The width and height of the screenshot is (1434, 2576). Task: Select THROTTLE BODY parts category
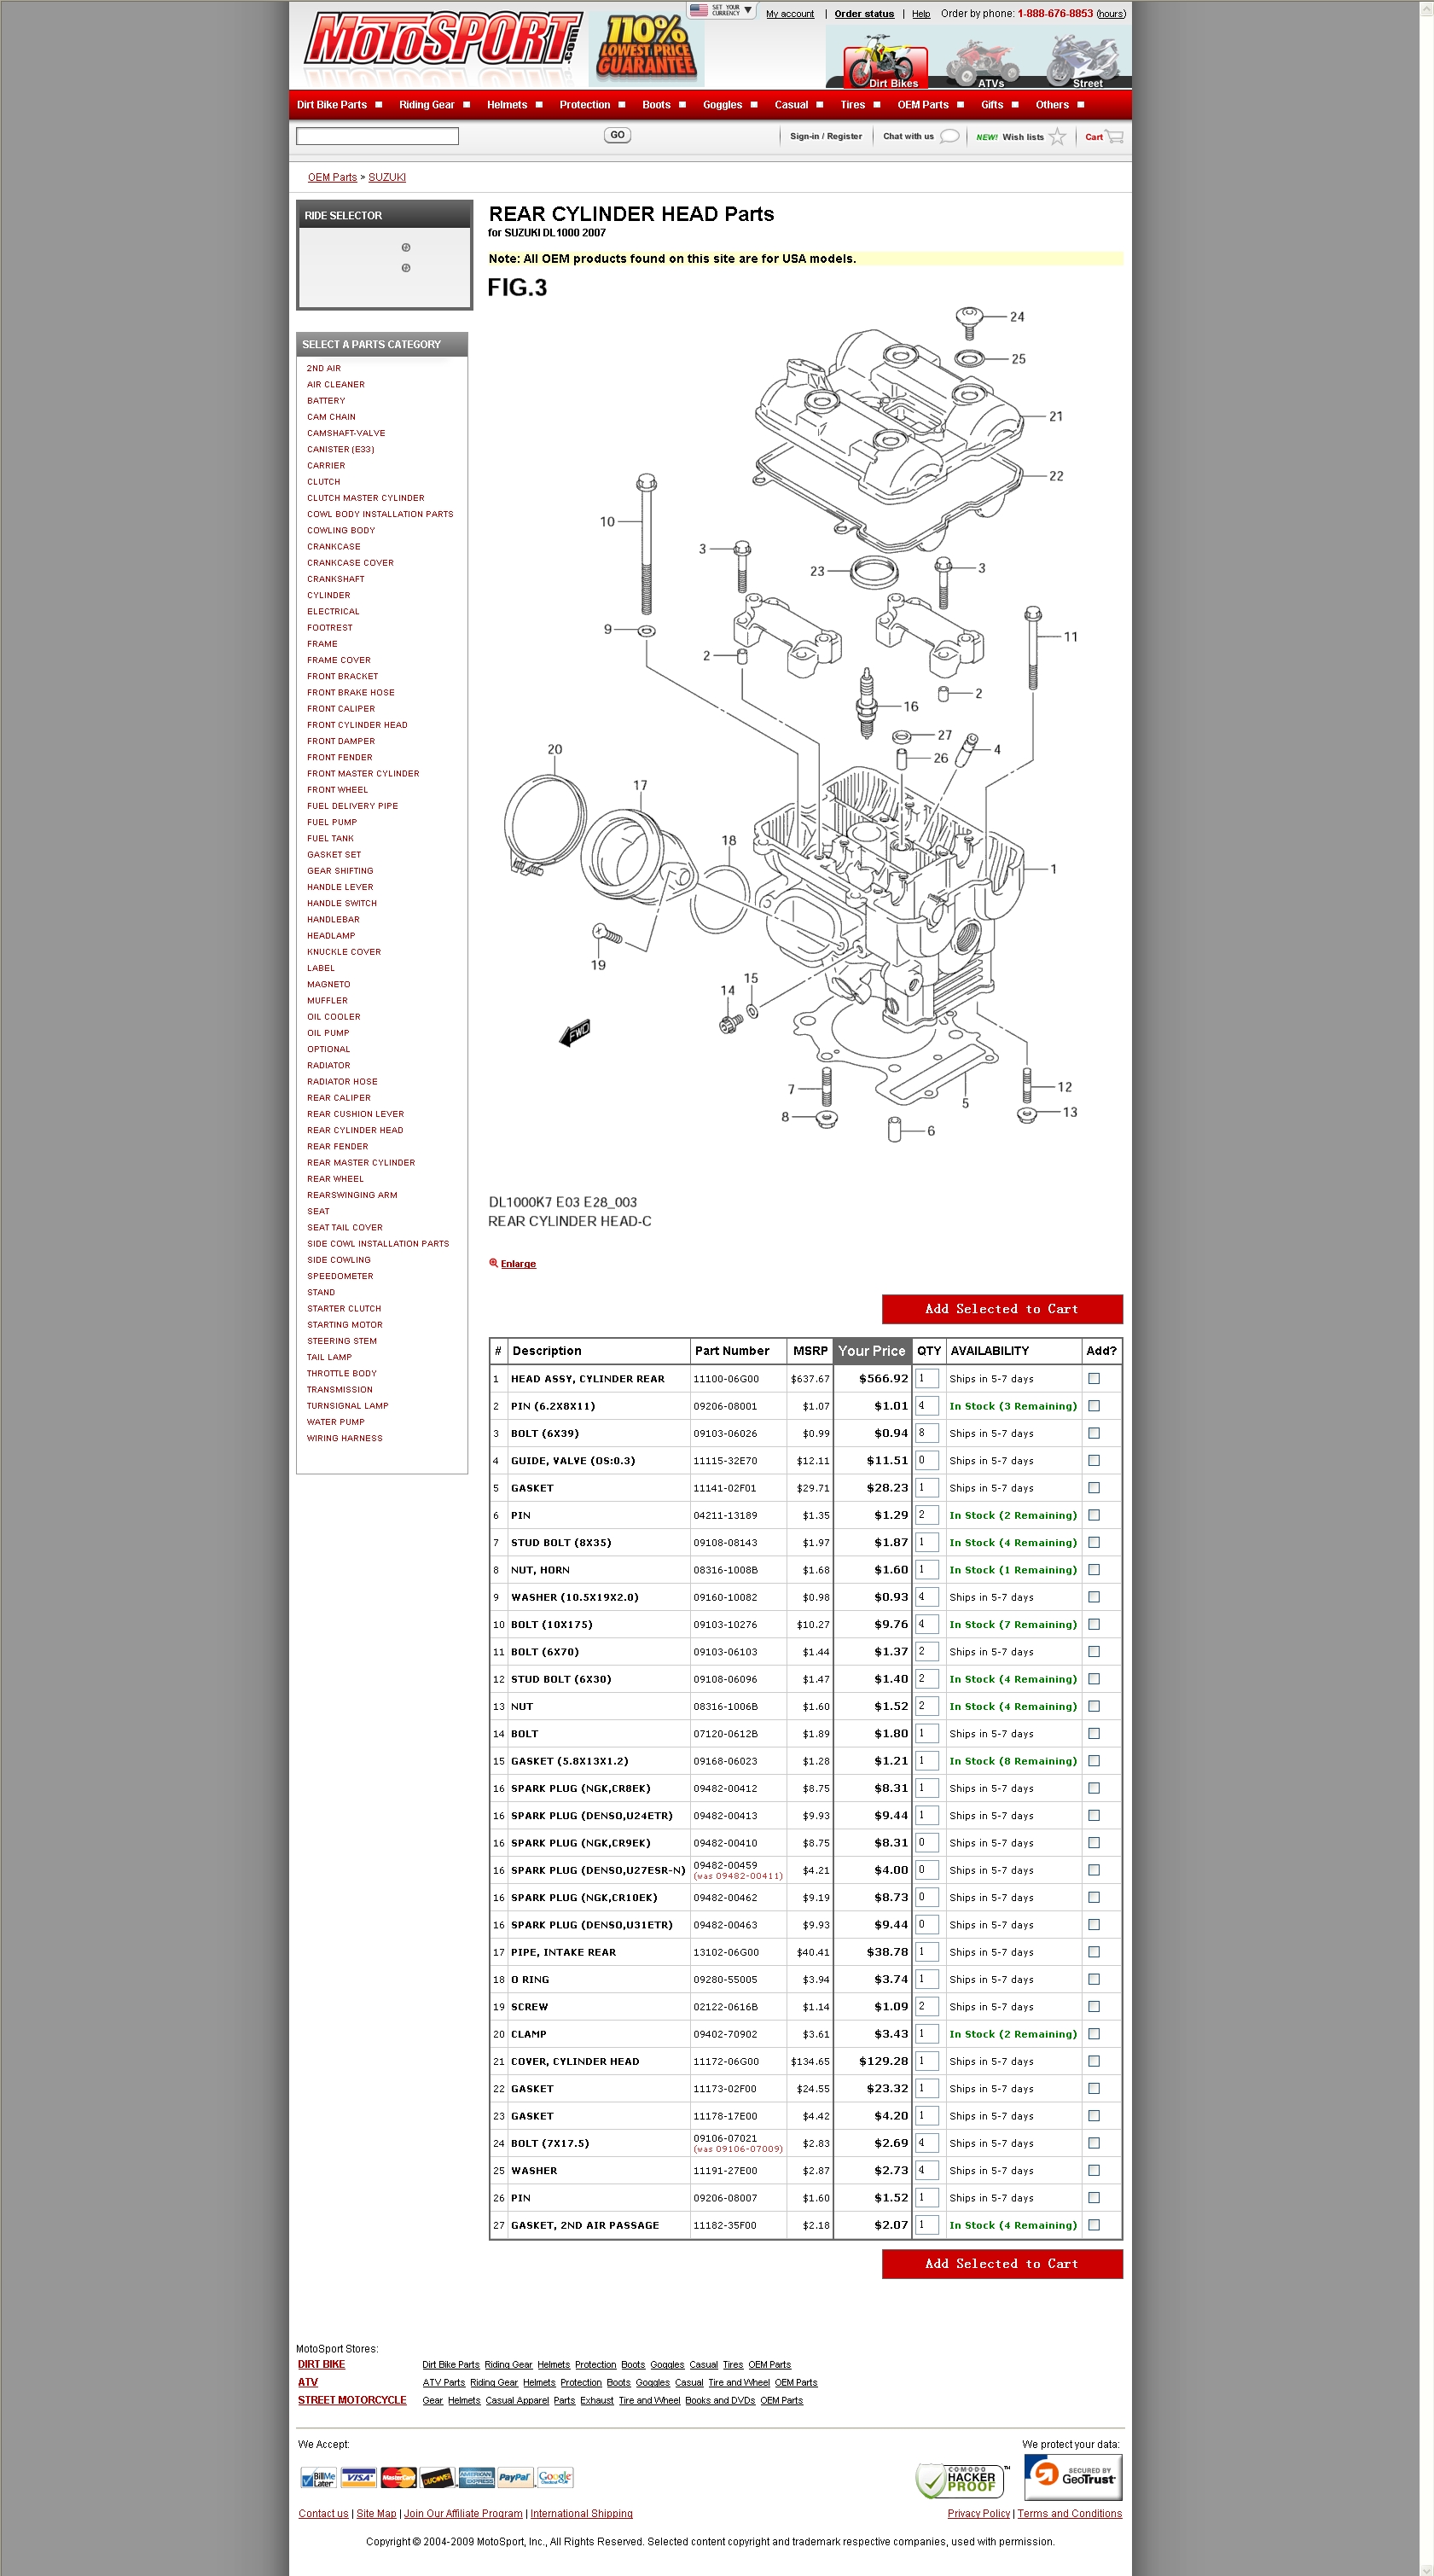pyautogui.click(x=342, y=1373)
